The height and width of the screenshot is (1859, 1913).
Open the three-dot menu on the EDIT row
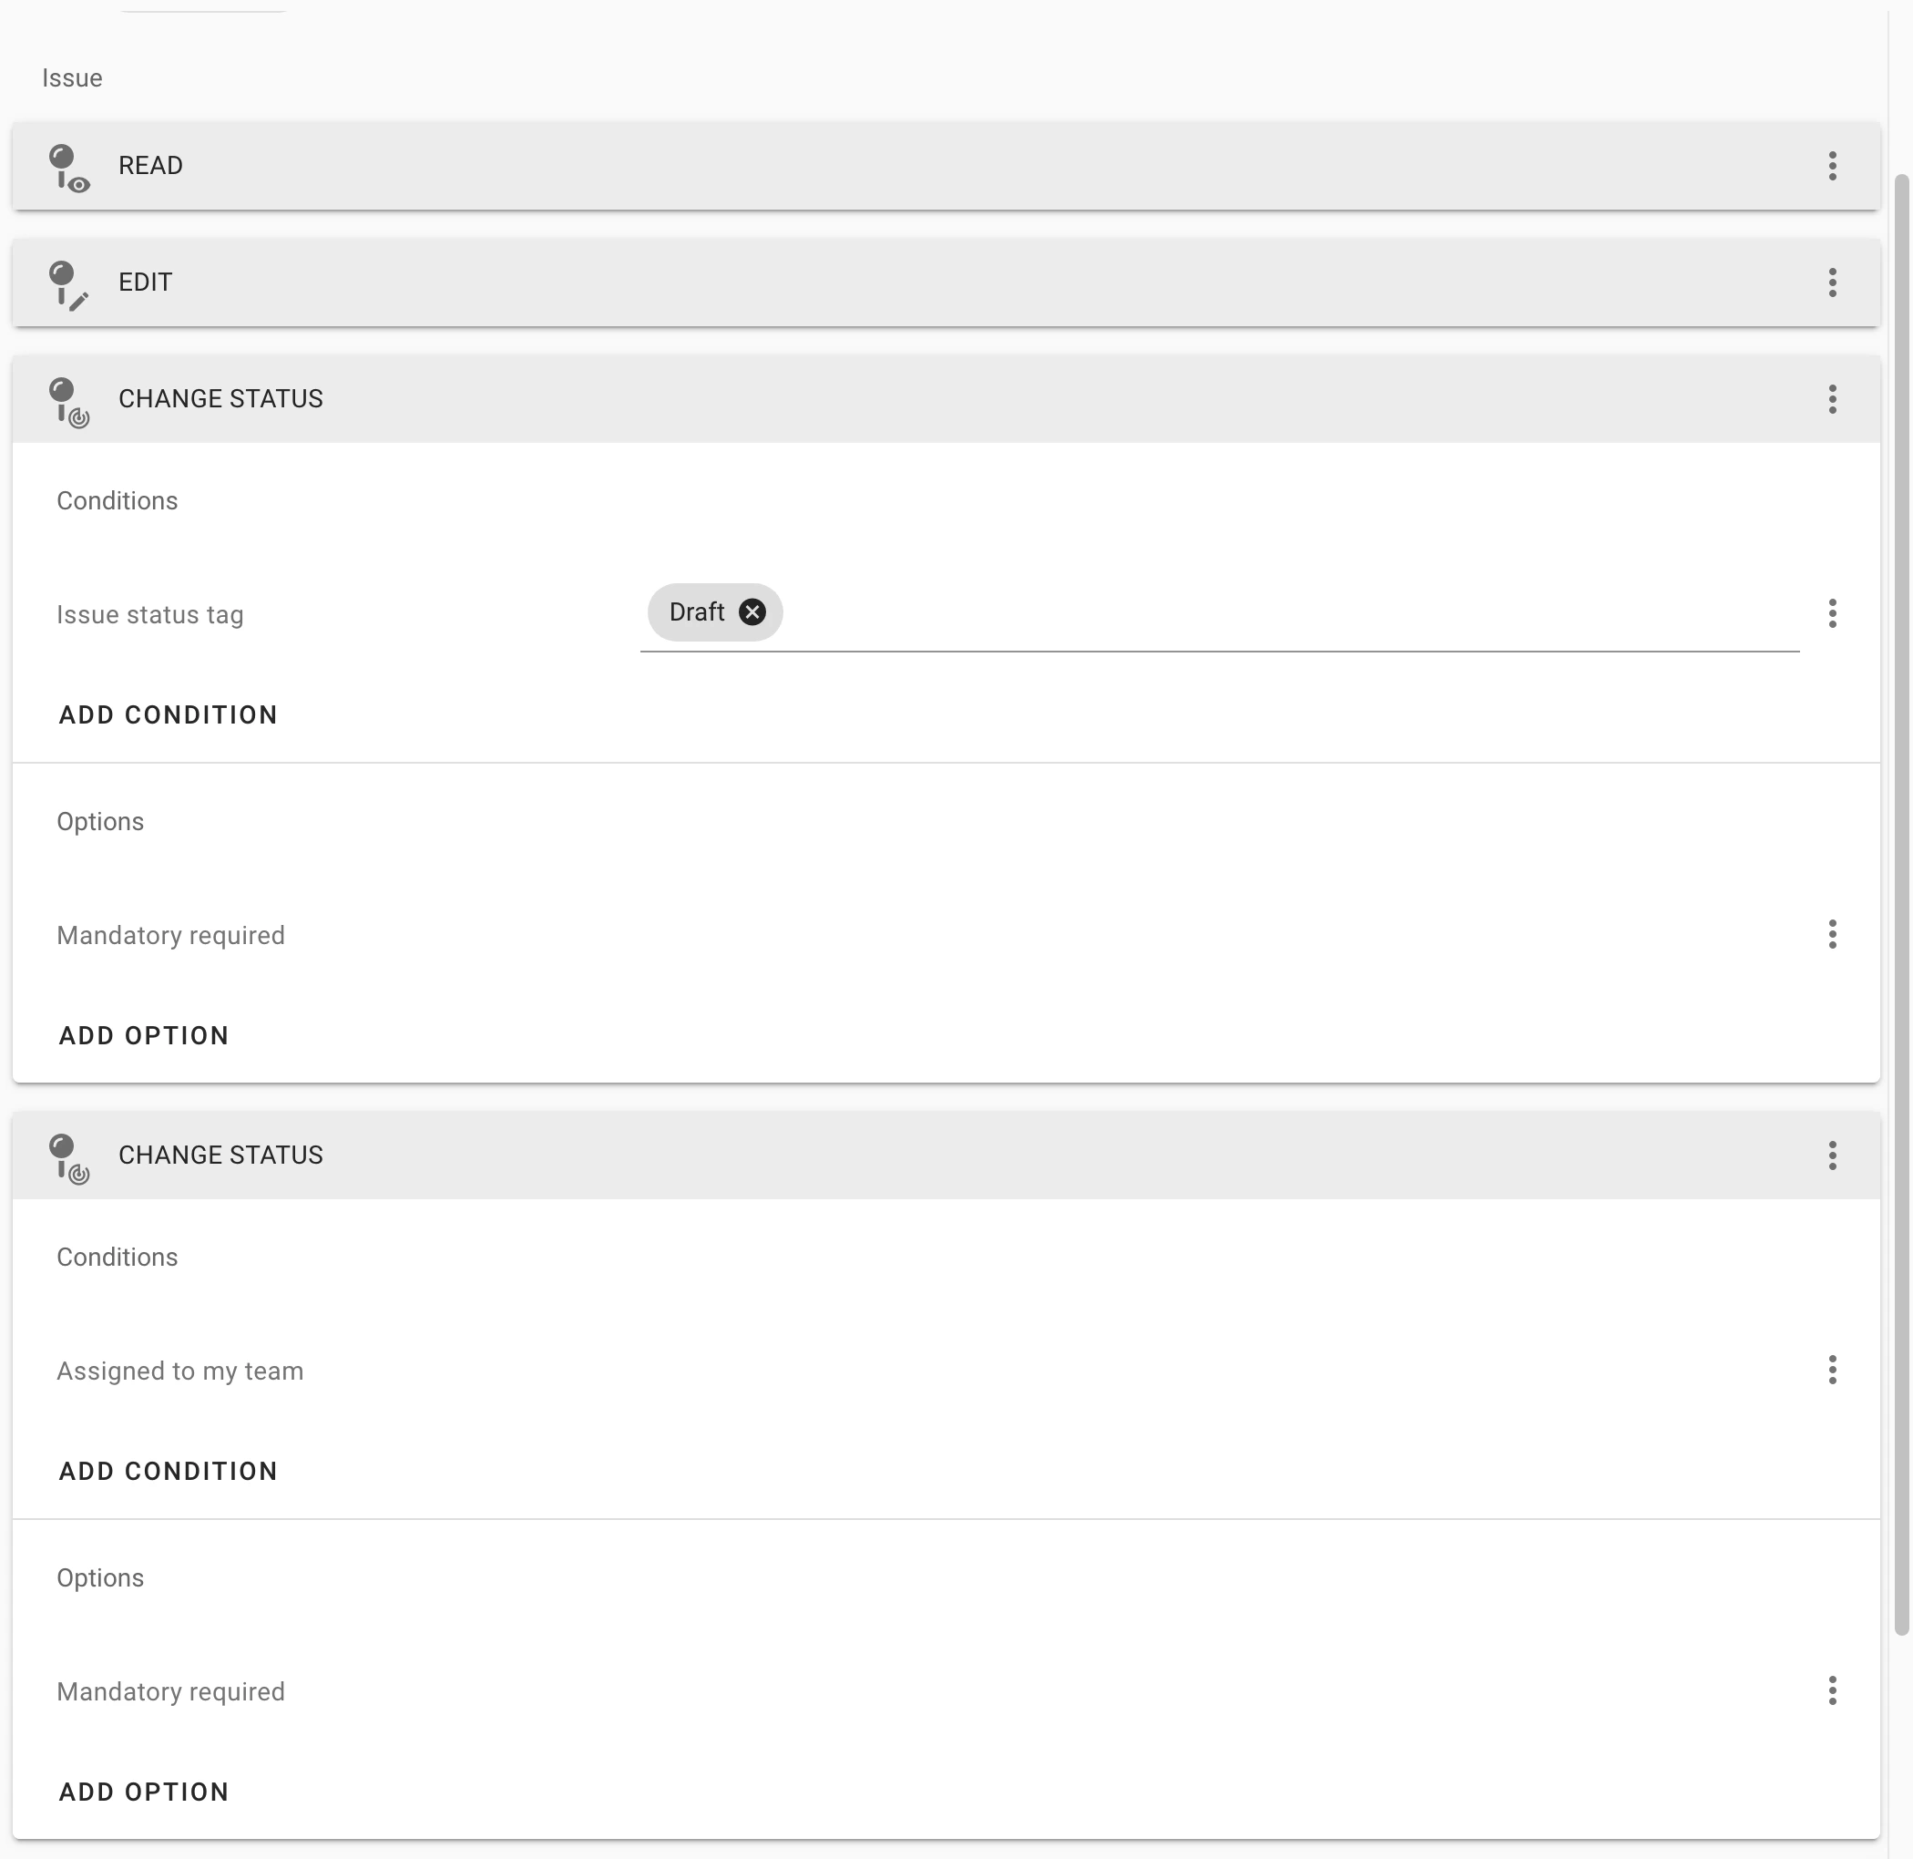1832,283
